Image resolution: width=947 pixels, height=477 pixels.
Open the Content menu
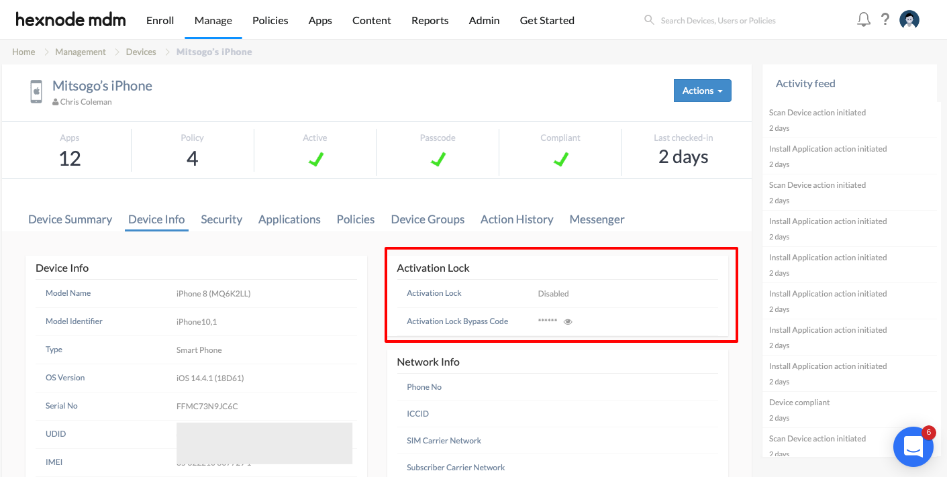[x=372, y=20]
